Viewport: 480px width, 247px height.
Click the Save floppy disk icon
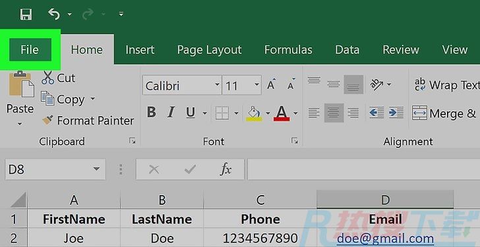[26, 14]
